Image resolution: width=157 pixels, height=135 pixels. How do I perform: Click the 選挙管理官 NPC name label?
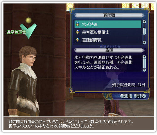click(x=16, y=32)
